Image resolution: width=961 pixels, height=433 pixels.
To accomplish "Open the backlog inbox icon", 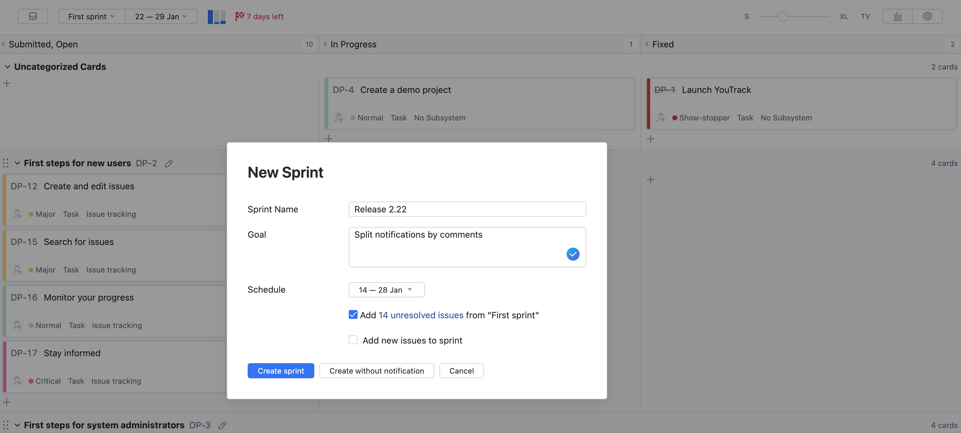I will pyautogui.click(x=33, y=16).
